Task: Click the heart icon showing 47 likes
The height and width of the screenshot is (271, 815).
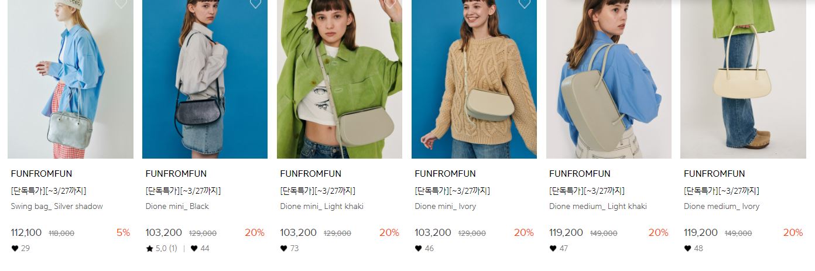Action: tap(553, 248)
